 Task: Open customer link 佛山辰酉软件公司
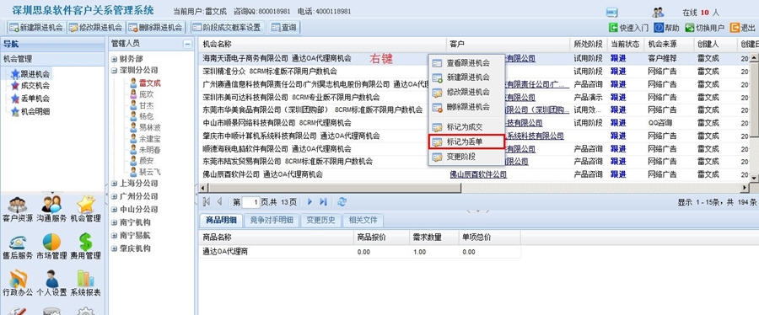click(478, 174)
